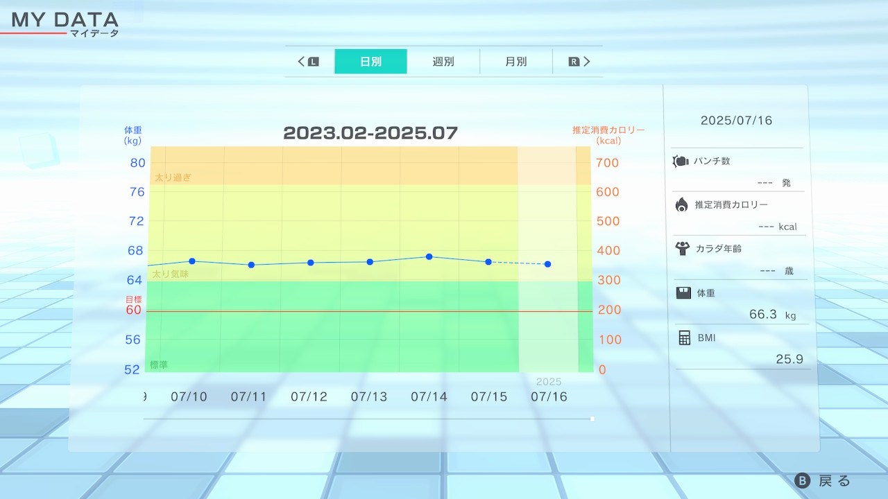Screen dimensions: 888x499
Task: Click the パンチ数 label
Action: pos(712,161)
